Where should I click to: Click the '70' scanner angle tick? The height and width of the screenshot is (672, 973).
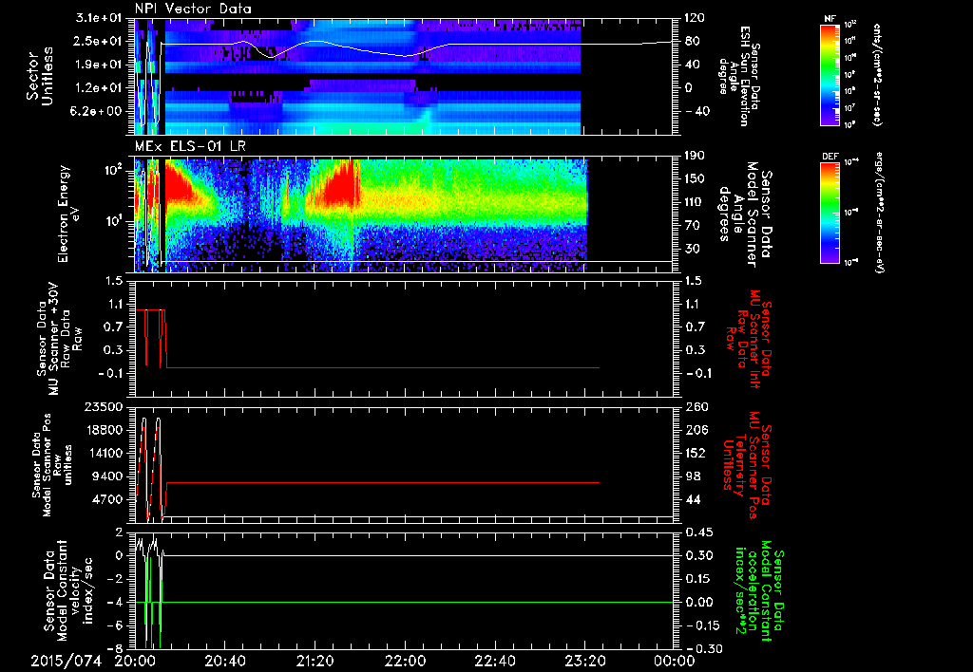(692, 226)
